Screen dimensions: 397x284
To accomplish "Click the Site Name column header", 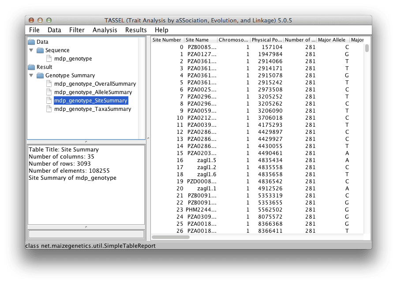I will pyautogui.click(x=200, y=40).
